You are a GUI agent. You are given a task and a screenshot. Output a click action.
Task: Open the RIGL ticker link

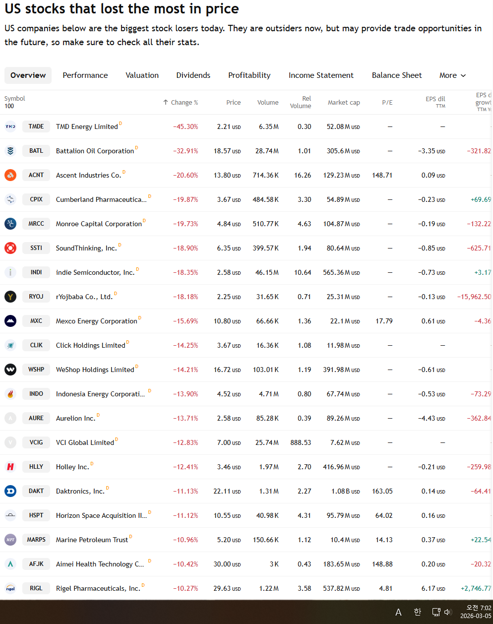[36, 588]
